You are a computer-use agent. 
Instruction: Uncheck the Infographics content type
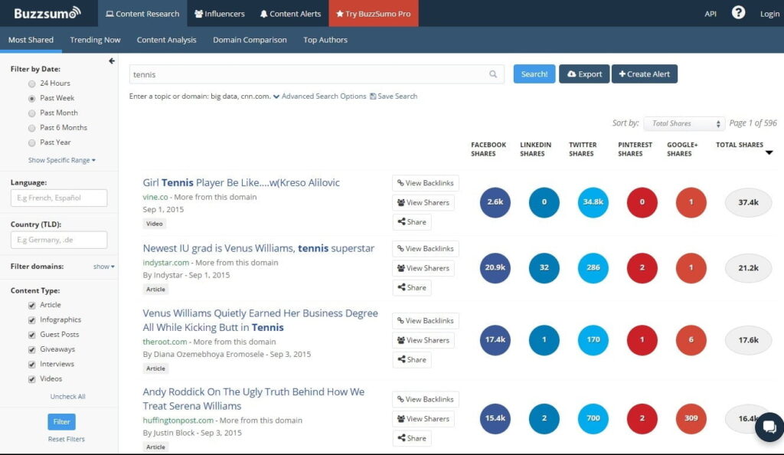[32, 320]
